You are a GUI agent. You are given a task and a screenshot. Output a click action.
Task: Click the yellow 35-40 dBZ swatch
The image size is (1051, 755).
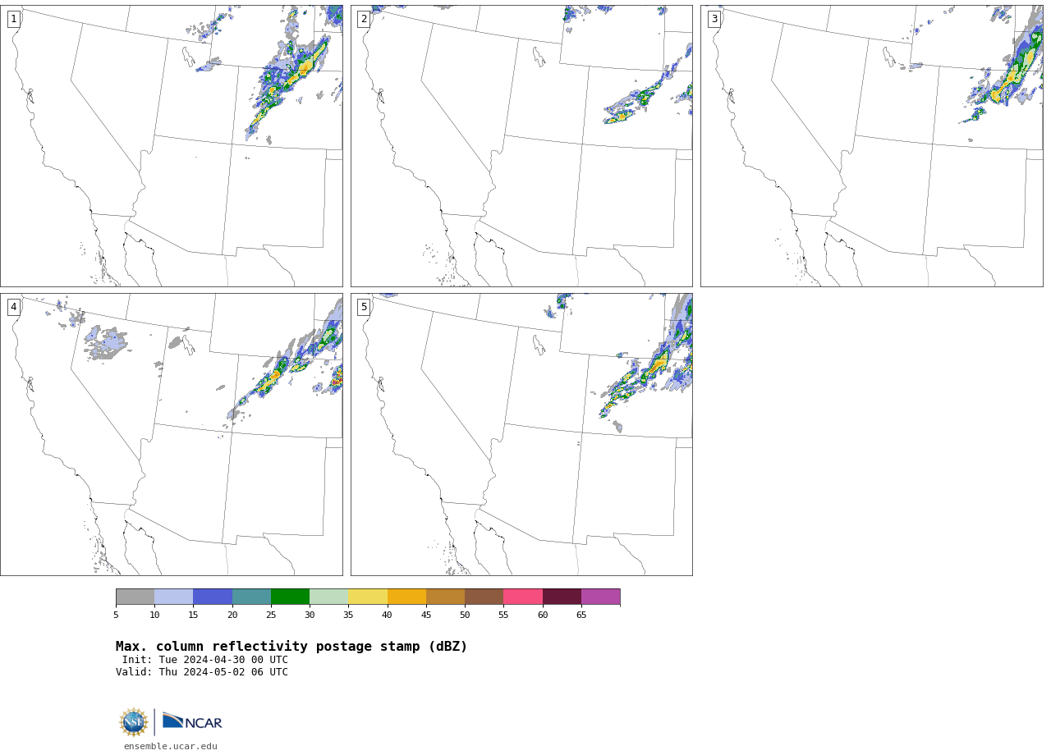368,597
